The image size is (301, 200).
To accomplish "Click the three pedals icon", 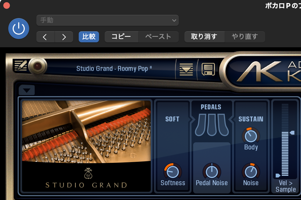I will point(212,125).
